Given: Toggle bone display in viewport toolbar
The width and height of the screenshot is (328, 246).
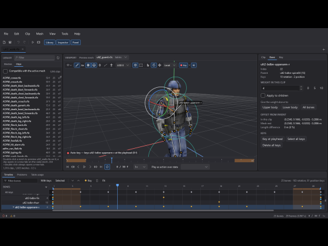Looking at the screenshot, I should (x=77, y=65).
